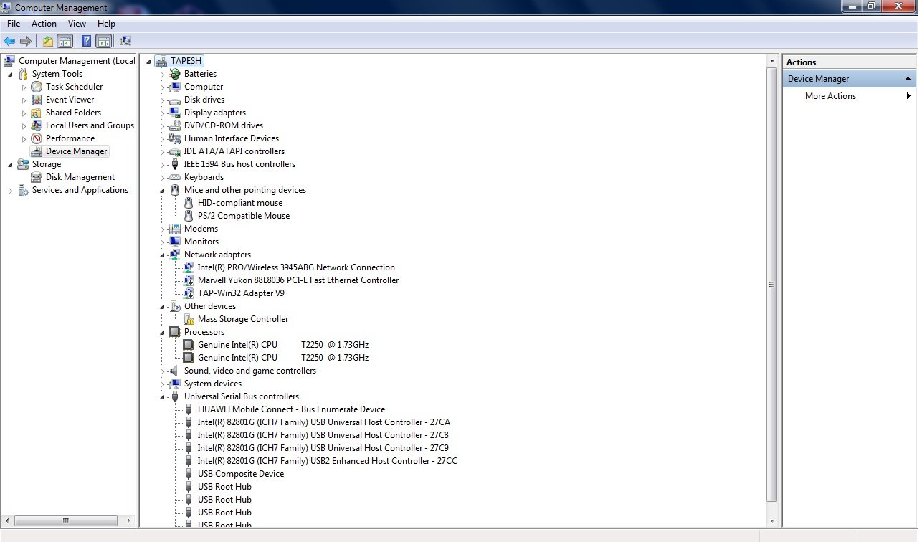
Task: Click HUAWEI Mobile Connect device icon
Action: [x=188, y=409]
